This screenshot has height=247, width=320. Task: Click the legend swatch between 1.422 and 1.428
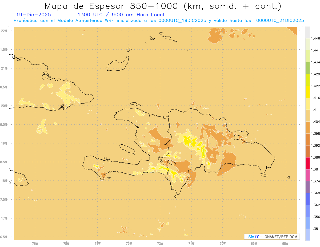tap(307, 80)
